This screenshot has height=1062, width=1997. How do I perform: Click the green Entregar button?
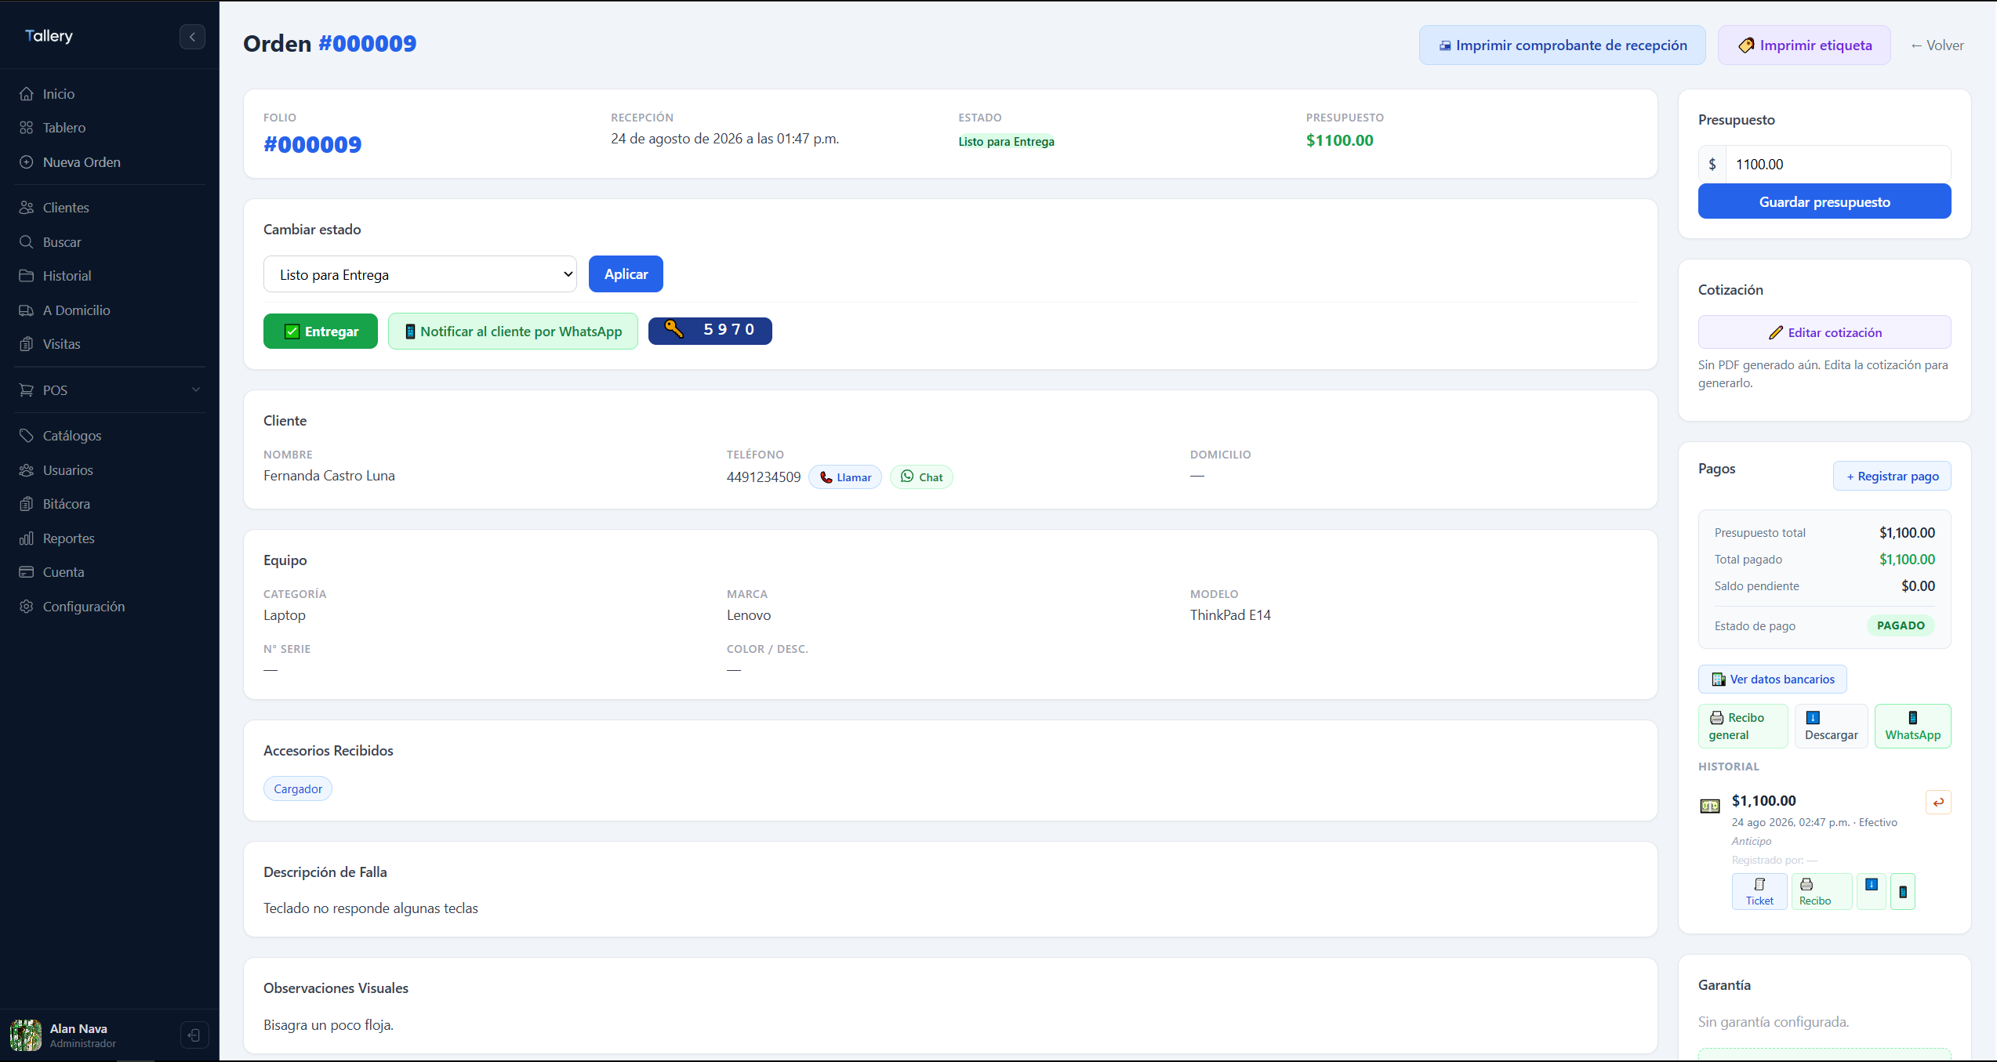click(321, 332)
